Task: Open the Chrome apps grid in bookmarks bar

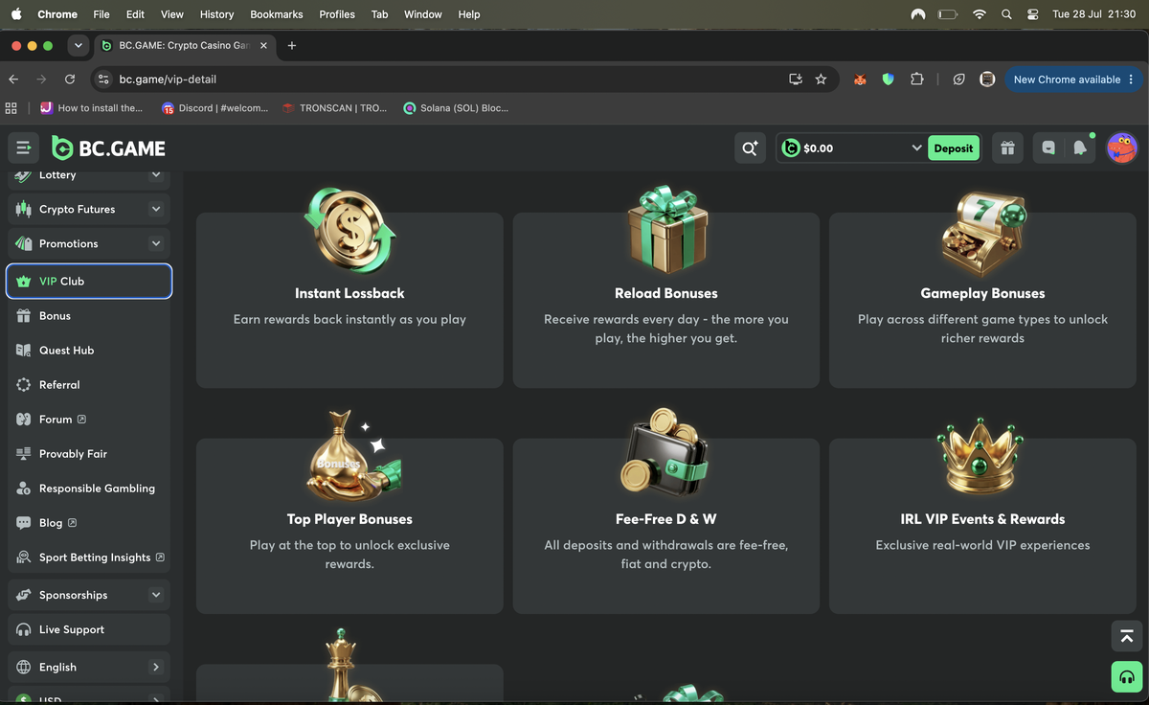Action: click(x=11, y=108)
